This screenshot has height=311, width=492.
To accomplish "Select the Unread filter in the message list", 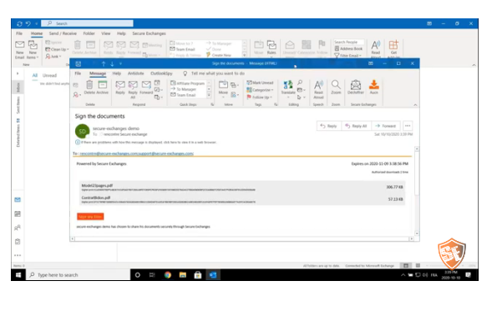I will pos(49,76).
